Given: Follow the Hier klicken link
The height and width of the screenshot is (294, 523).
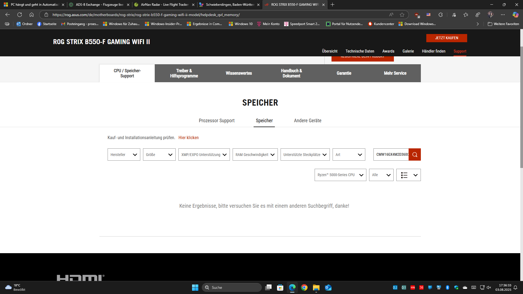Looking at the screenshot, I should tap(188, 138).
